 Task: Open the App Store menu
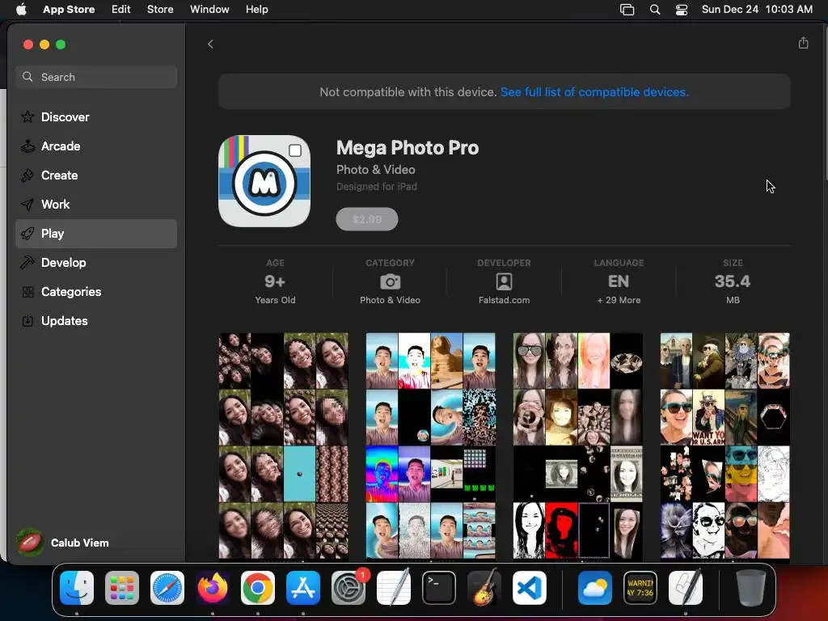69,9
